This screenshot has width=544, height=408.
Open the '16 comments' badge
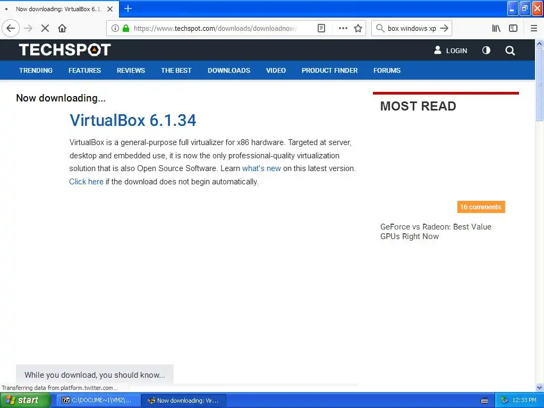click(x=481, y=207)
